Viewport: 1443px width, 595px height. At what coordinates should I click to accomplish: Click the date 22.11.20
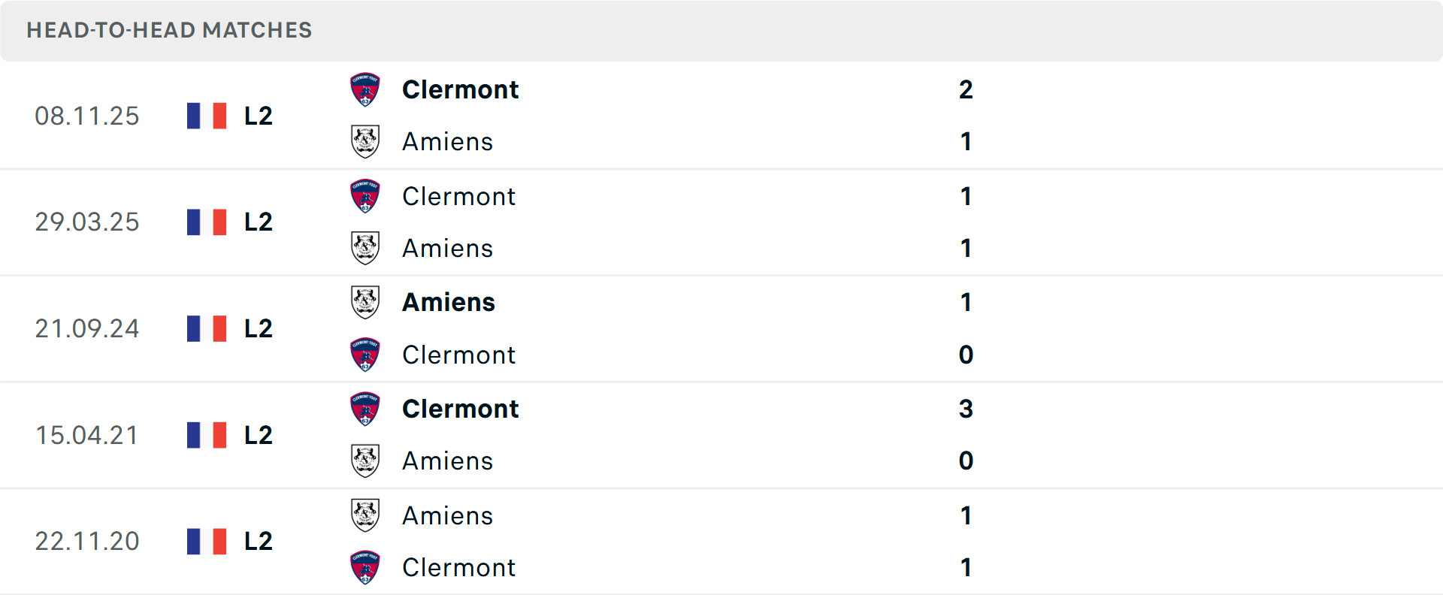(87, 541)
